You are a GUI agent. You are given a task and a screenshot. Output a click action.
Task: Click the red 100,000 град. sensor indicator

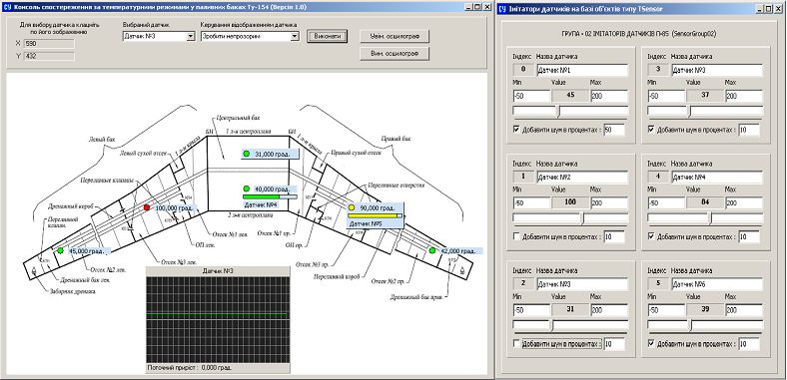(x=147, y=207)
